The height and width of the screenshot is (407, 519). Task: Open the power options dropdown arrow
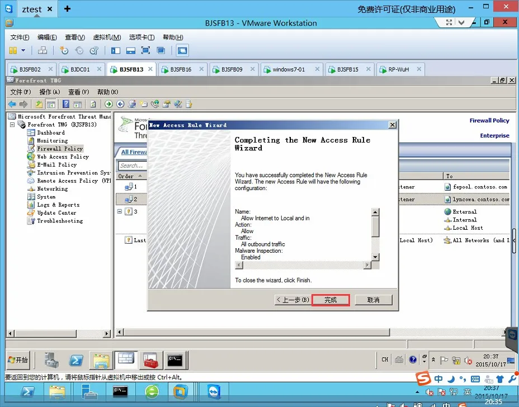(x=23, y=50)
